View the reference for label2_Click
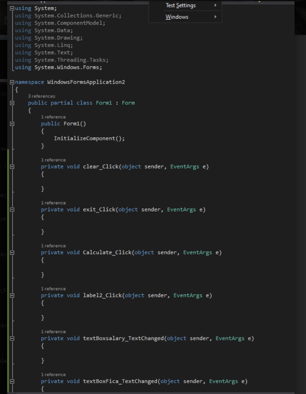 point(54,288)
